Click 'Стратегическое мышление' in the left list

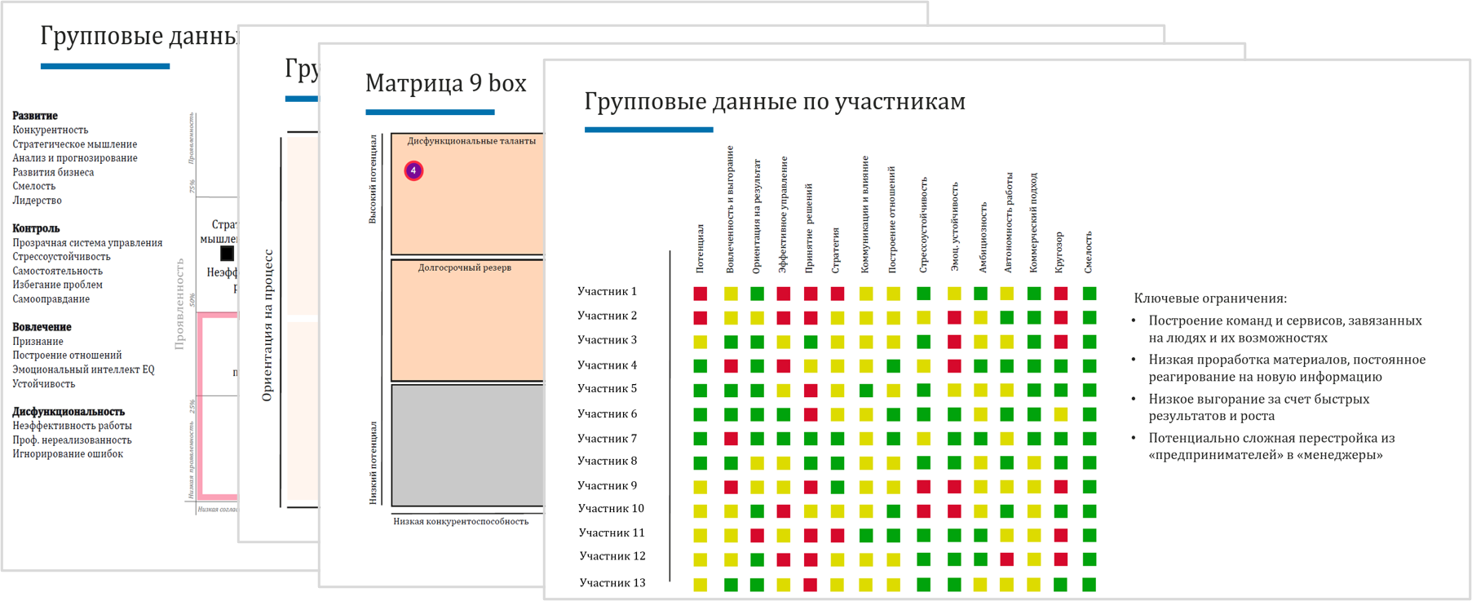(x=75, y=144)
